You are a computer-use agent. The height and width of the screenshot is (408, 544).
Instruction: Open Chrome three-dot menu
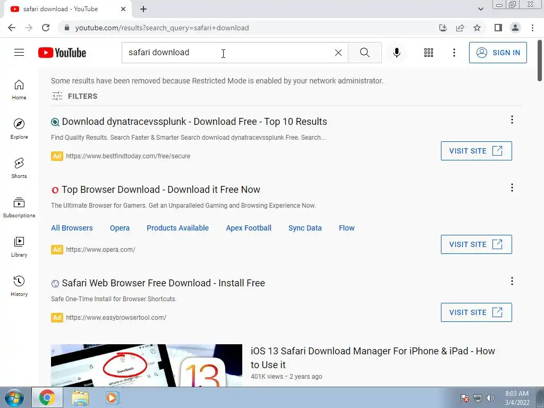pyautogui.click(x=532, y=28)
